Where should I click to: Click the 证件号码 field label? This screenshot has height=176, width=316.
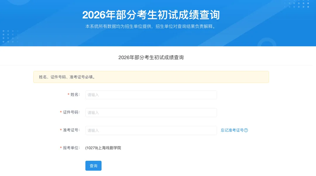[71, 112]
